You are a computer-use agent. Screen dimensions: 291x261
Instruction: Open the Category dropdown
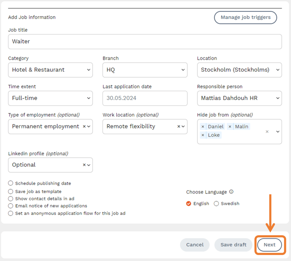click(x=50, y=70)
